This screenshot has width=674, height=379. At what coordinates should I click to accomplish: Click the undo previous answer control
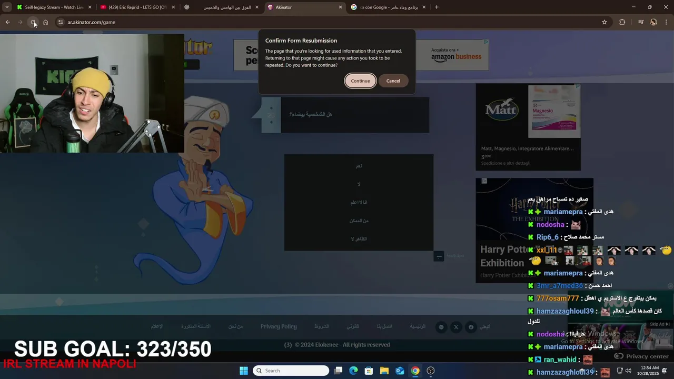click(439, 256)
